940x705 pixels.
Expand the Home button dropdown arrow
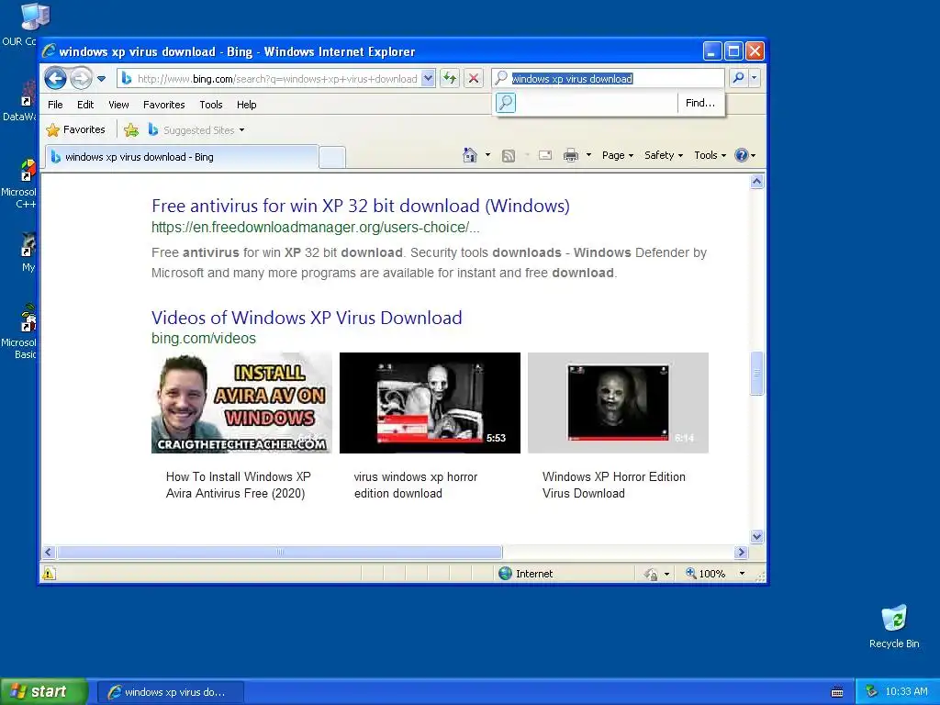click(487, 155)
